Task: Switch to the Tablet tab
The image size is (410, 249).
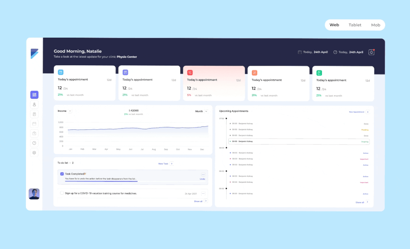Action: tap(355, 25)
